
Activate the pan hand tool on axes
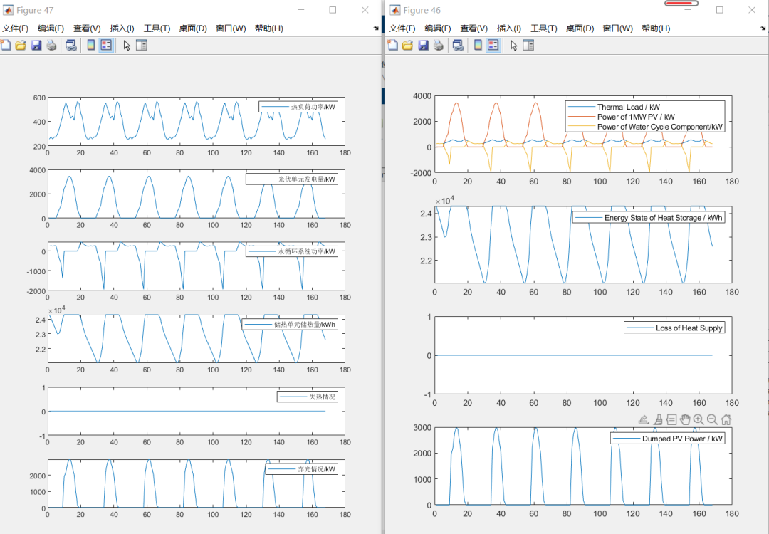pos(685,420)
